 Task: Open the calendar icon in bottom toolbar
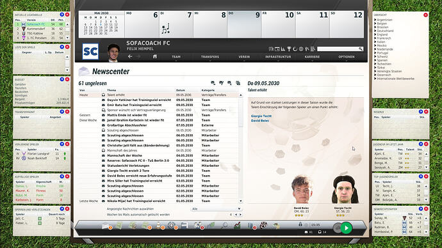(184, 225)
